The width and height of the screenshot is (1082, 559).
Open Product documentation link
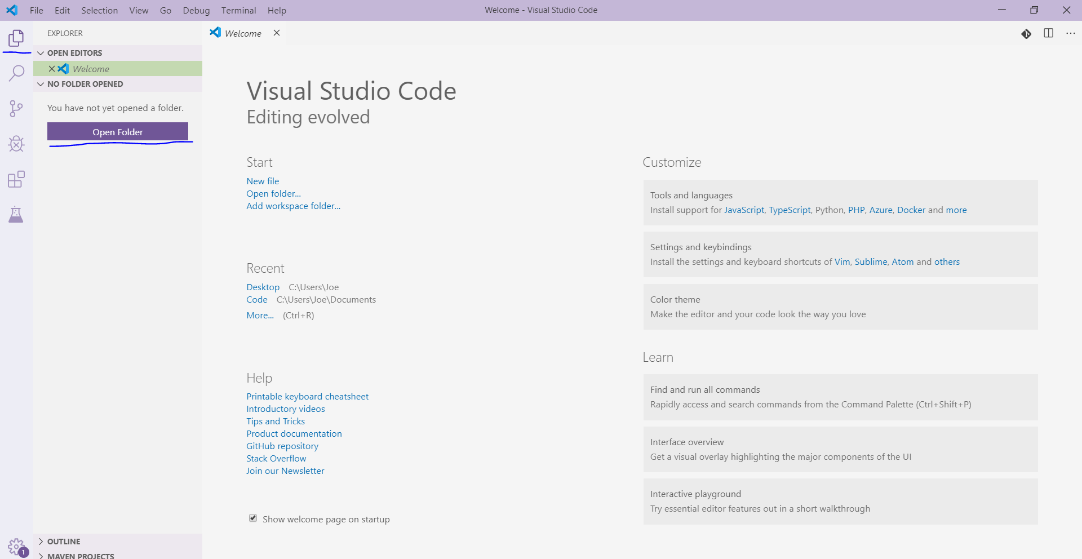[x=294, y=433]
